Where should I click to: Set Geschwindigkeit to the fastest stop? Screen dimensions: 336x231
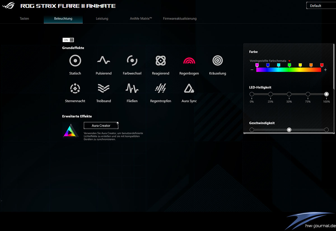326,130
